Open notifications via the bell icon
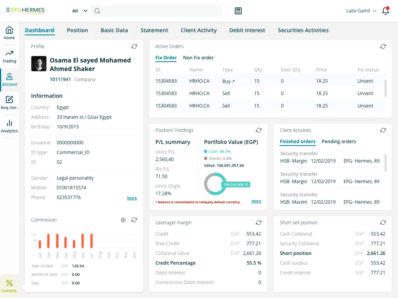Image resolution: width=398 pixels, height=298 pixels. pyautogui.click(x=386, y=11)
